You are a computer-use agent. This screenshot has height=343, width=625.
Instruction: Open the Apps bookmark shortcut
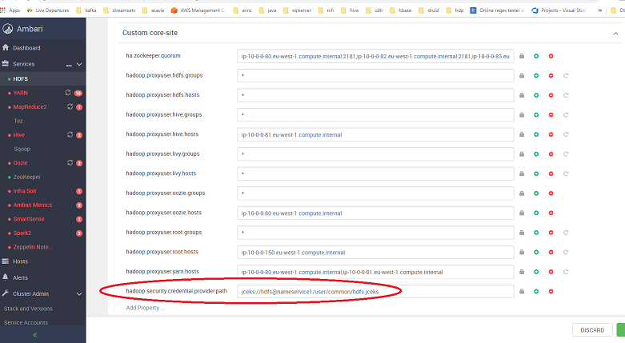click(x=10, y=10)
